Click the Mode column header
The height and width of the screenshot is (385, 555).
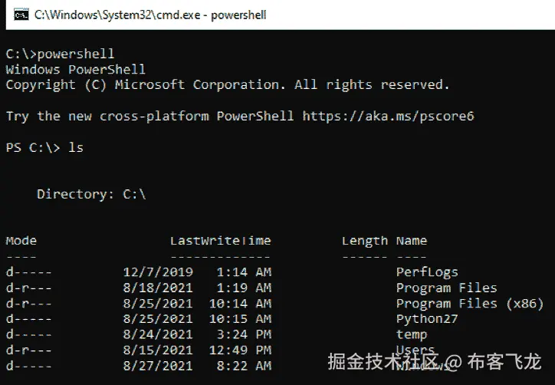21,241
